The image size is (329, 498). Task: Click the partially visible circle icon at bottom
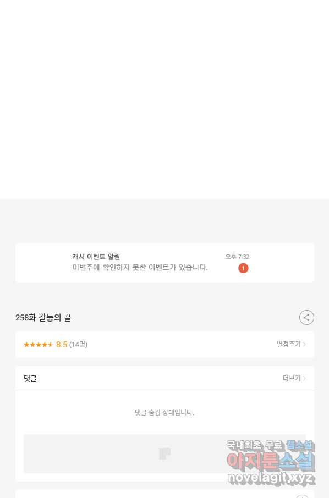(x=302, y=496)
